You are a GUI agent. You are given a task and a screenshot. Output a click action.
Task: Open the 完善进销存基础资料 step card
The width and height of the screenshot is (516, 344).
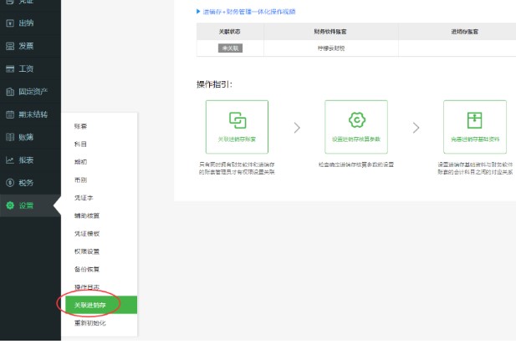click(474, 126)
